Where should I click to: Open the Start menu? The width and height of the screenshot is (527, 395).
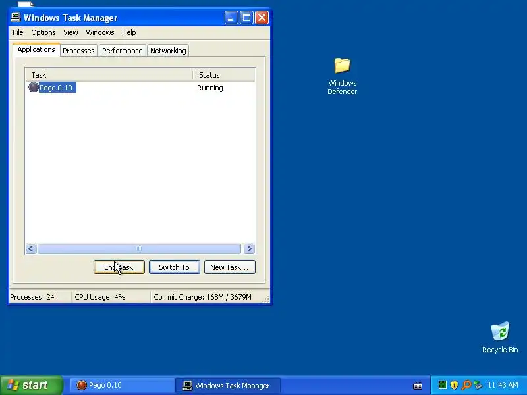(x=31, y=385)
